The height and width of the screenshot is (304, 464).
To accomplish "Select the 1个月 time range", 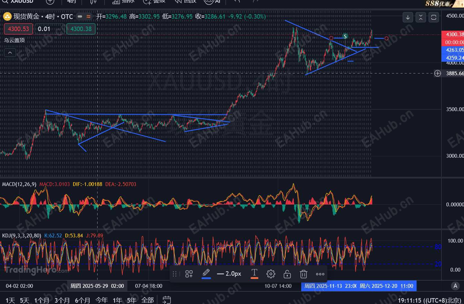I will coord(42,300).
